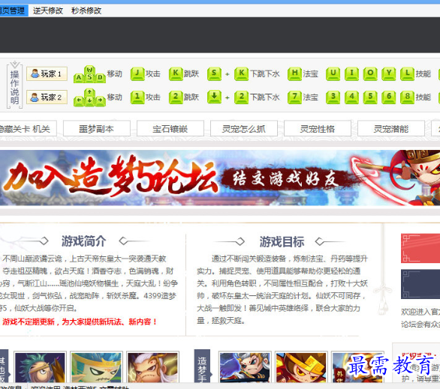Click the K jump key icon next to 跳跃
440x389 pixels.
176,74
